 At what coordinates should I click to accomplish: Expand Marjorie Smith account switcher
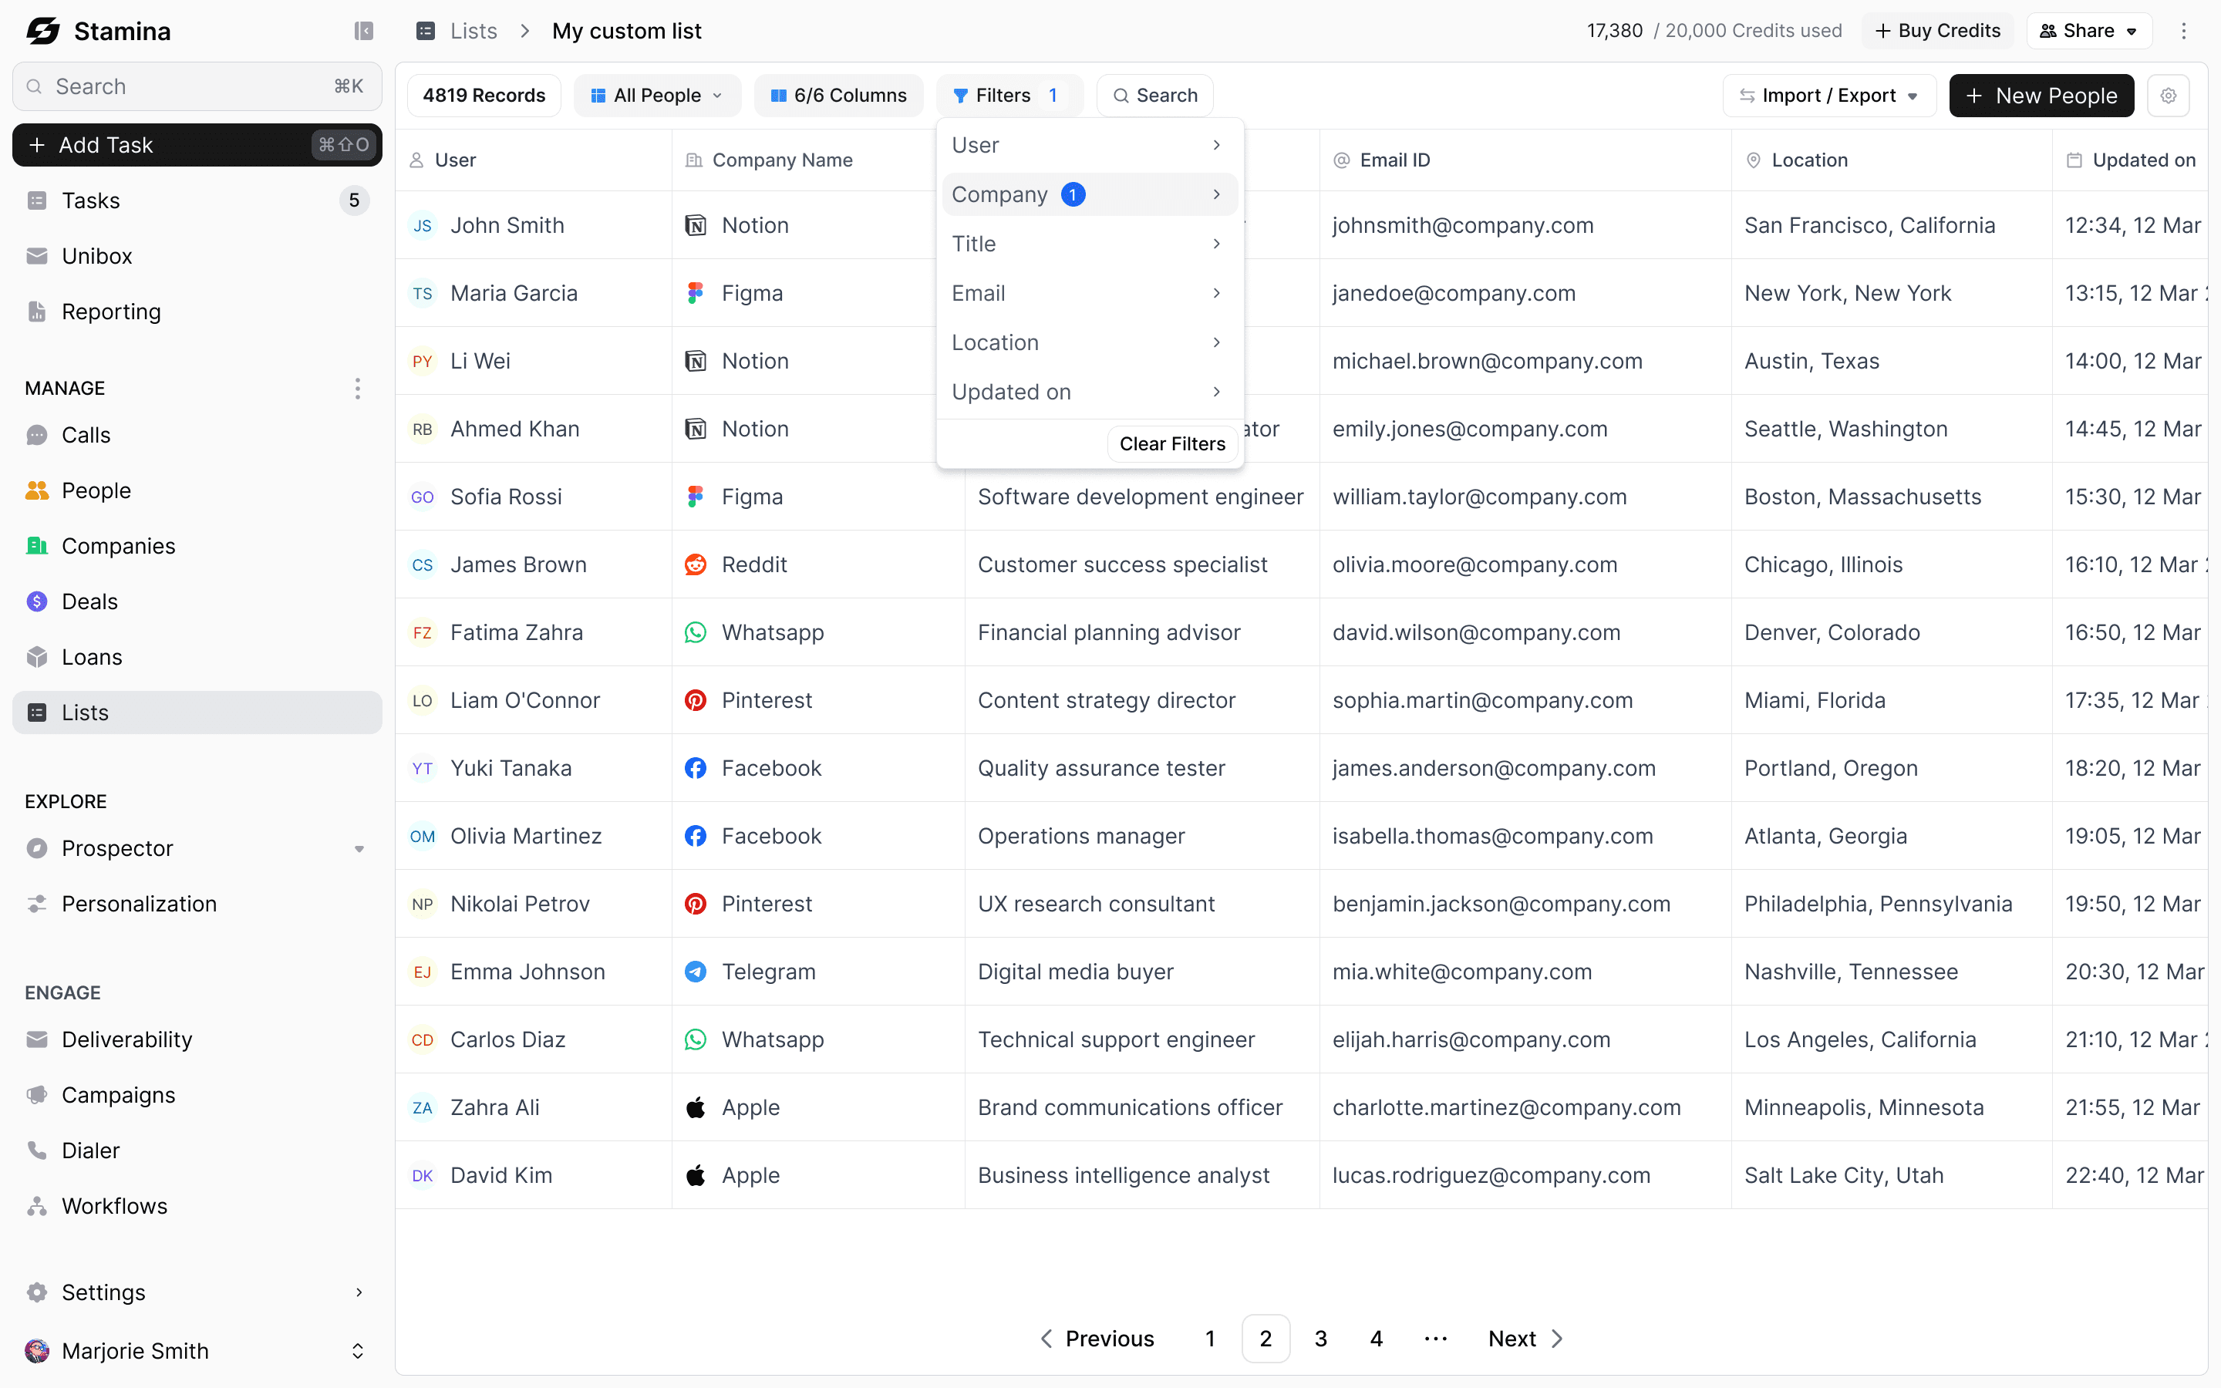tap(357, 1350)
